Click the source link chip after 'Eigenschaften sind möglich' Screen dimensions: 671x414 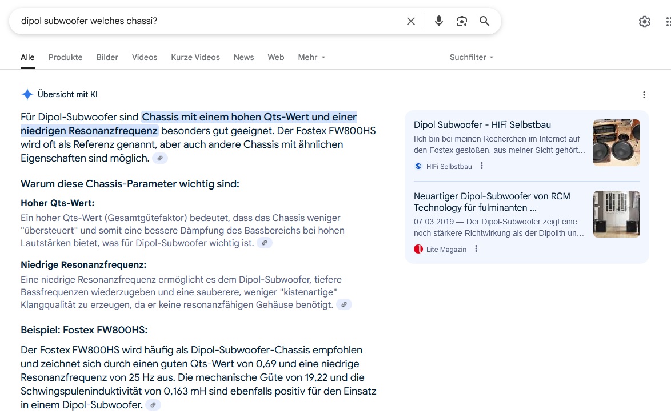160,158
